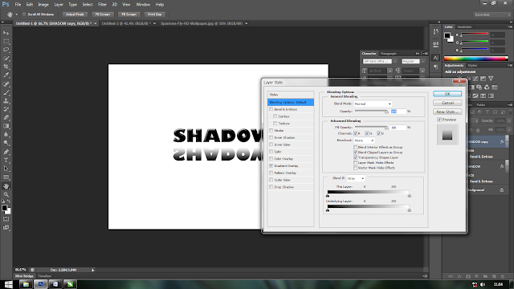Adjust the Fill Opacity slider
This screenshot has height=289, width=514.
click(x=371, y=127)
